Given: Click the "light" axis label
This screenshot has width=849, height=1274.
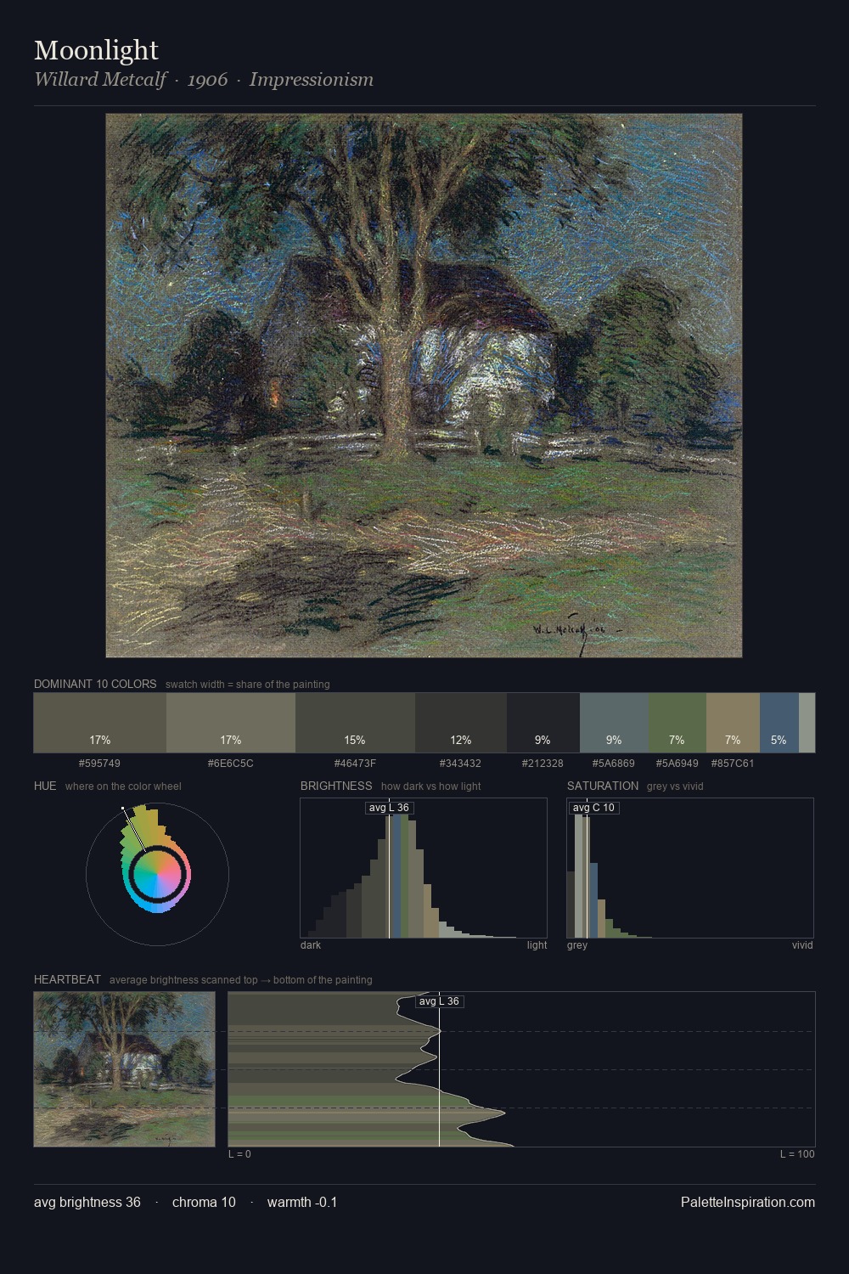Looking at the screenshot, I should [537, 945].
